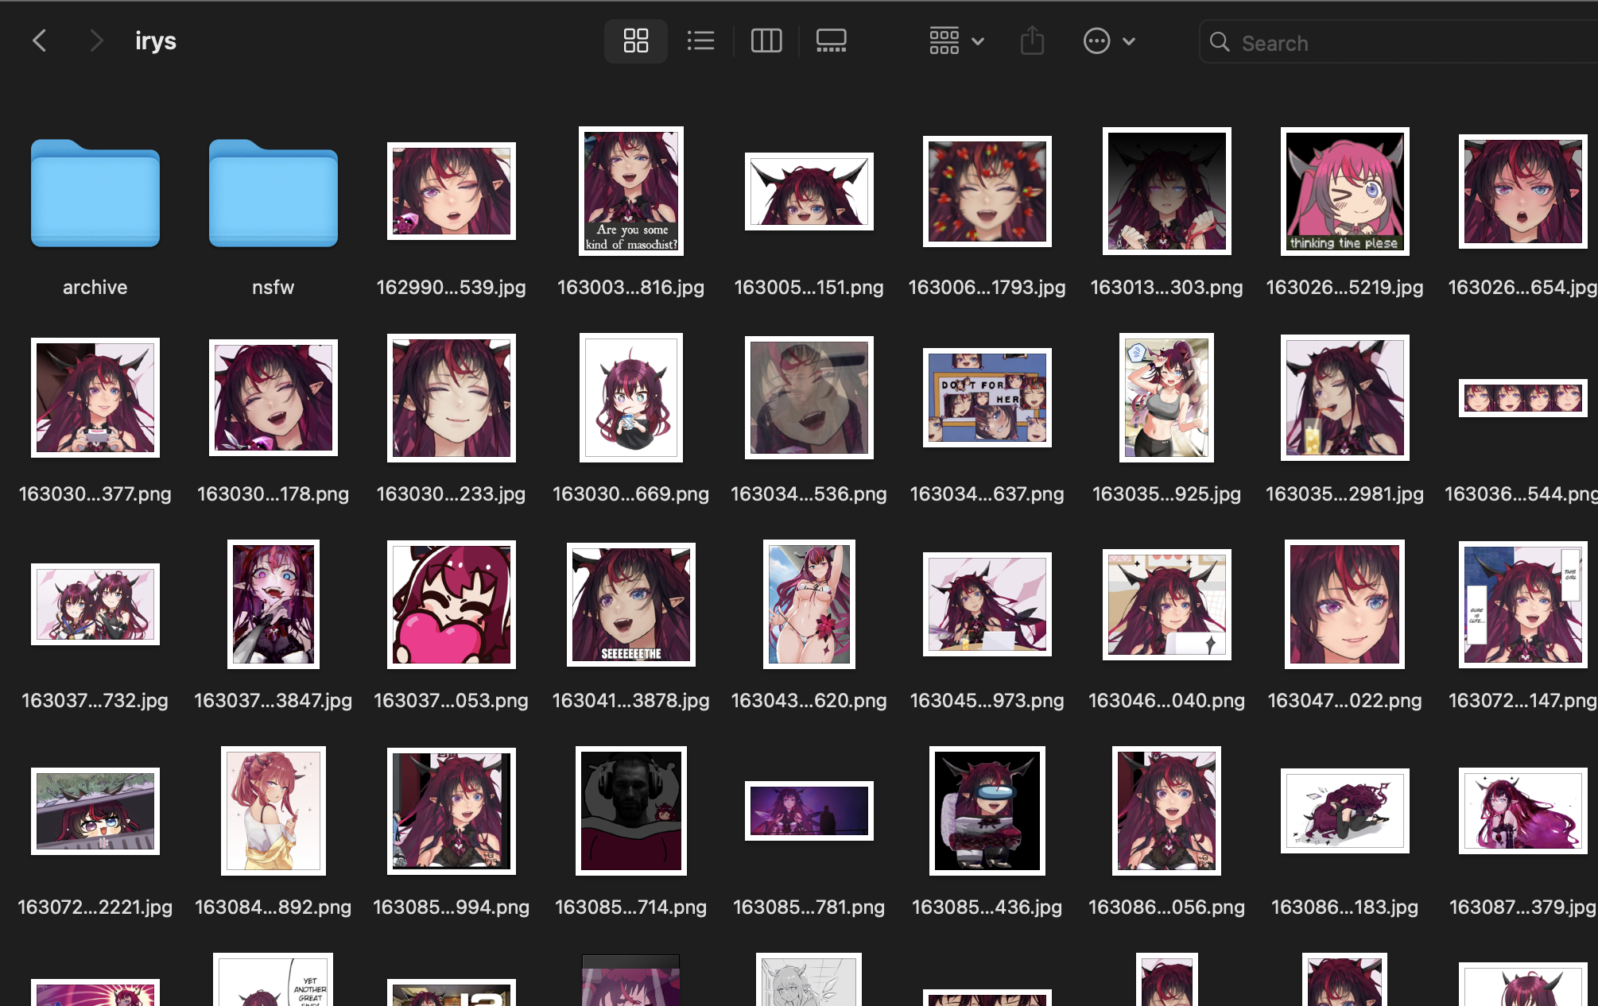Go back with the back arrow
Image resolution: width=1598 pixels, height=1006 pixels.
pos(40,41)
